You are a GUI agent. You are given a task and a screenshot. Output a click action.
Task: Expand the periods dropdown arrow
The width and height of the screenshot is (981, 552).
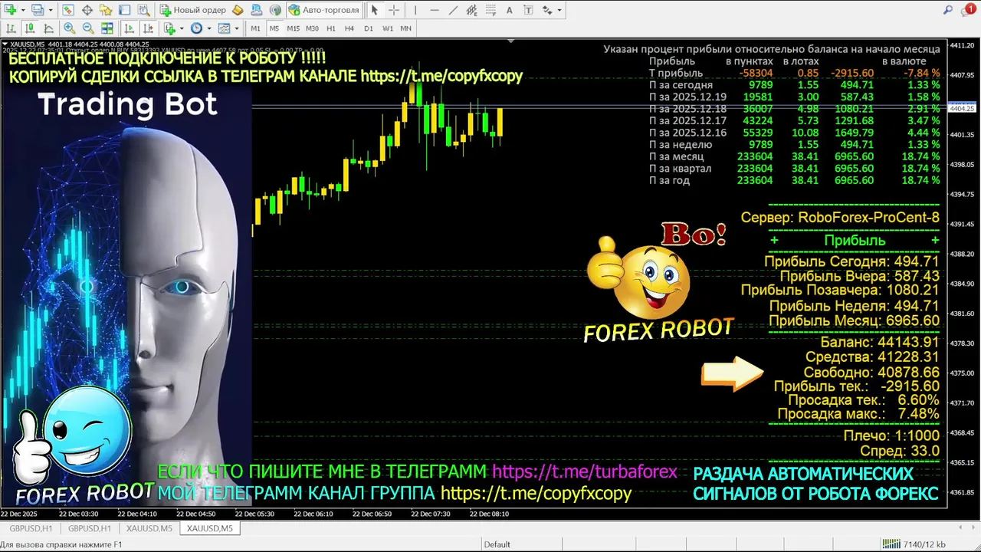click(x=208, y=28)
